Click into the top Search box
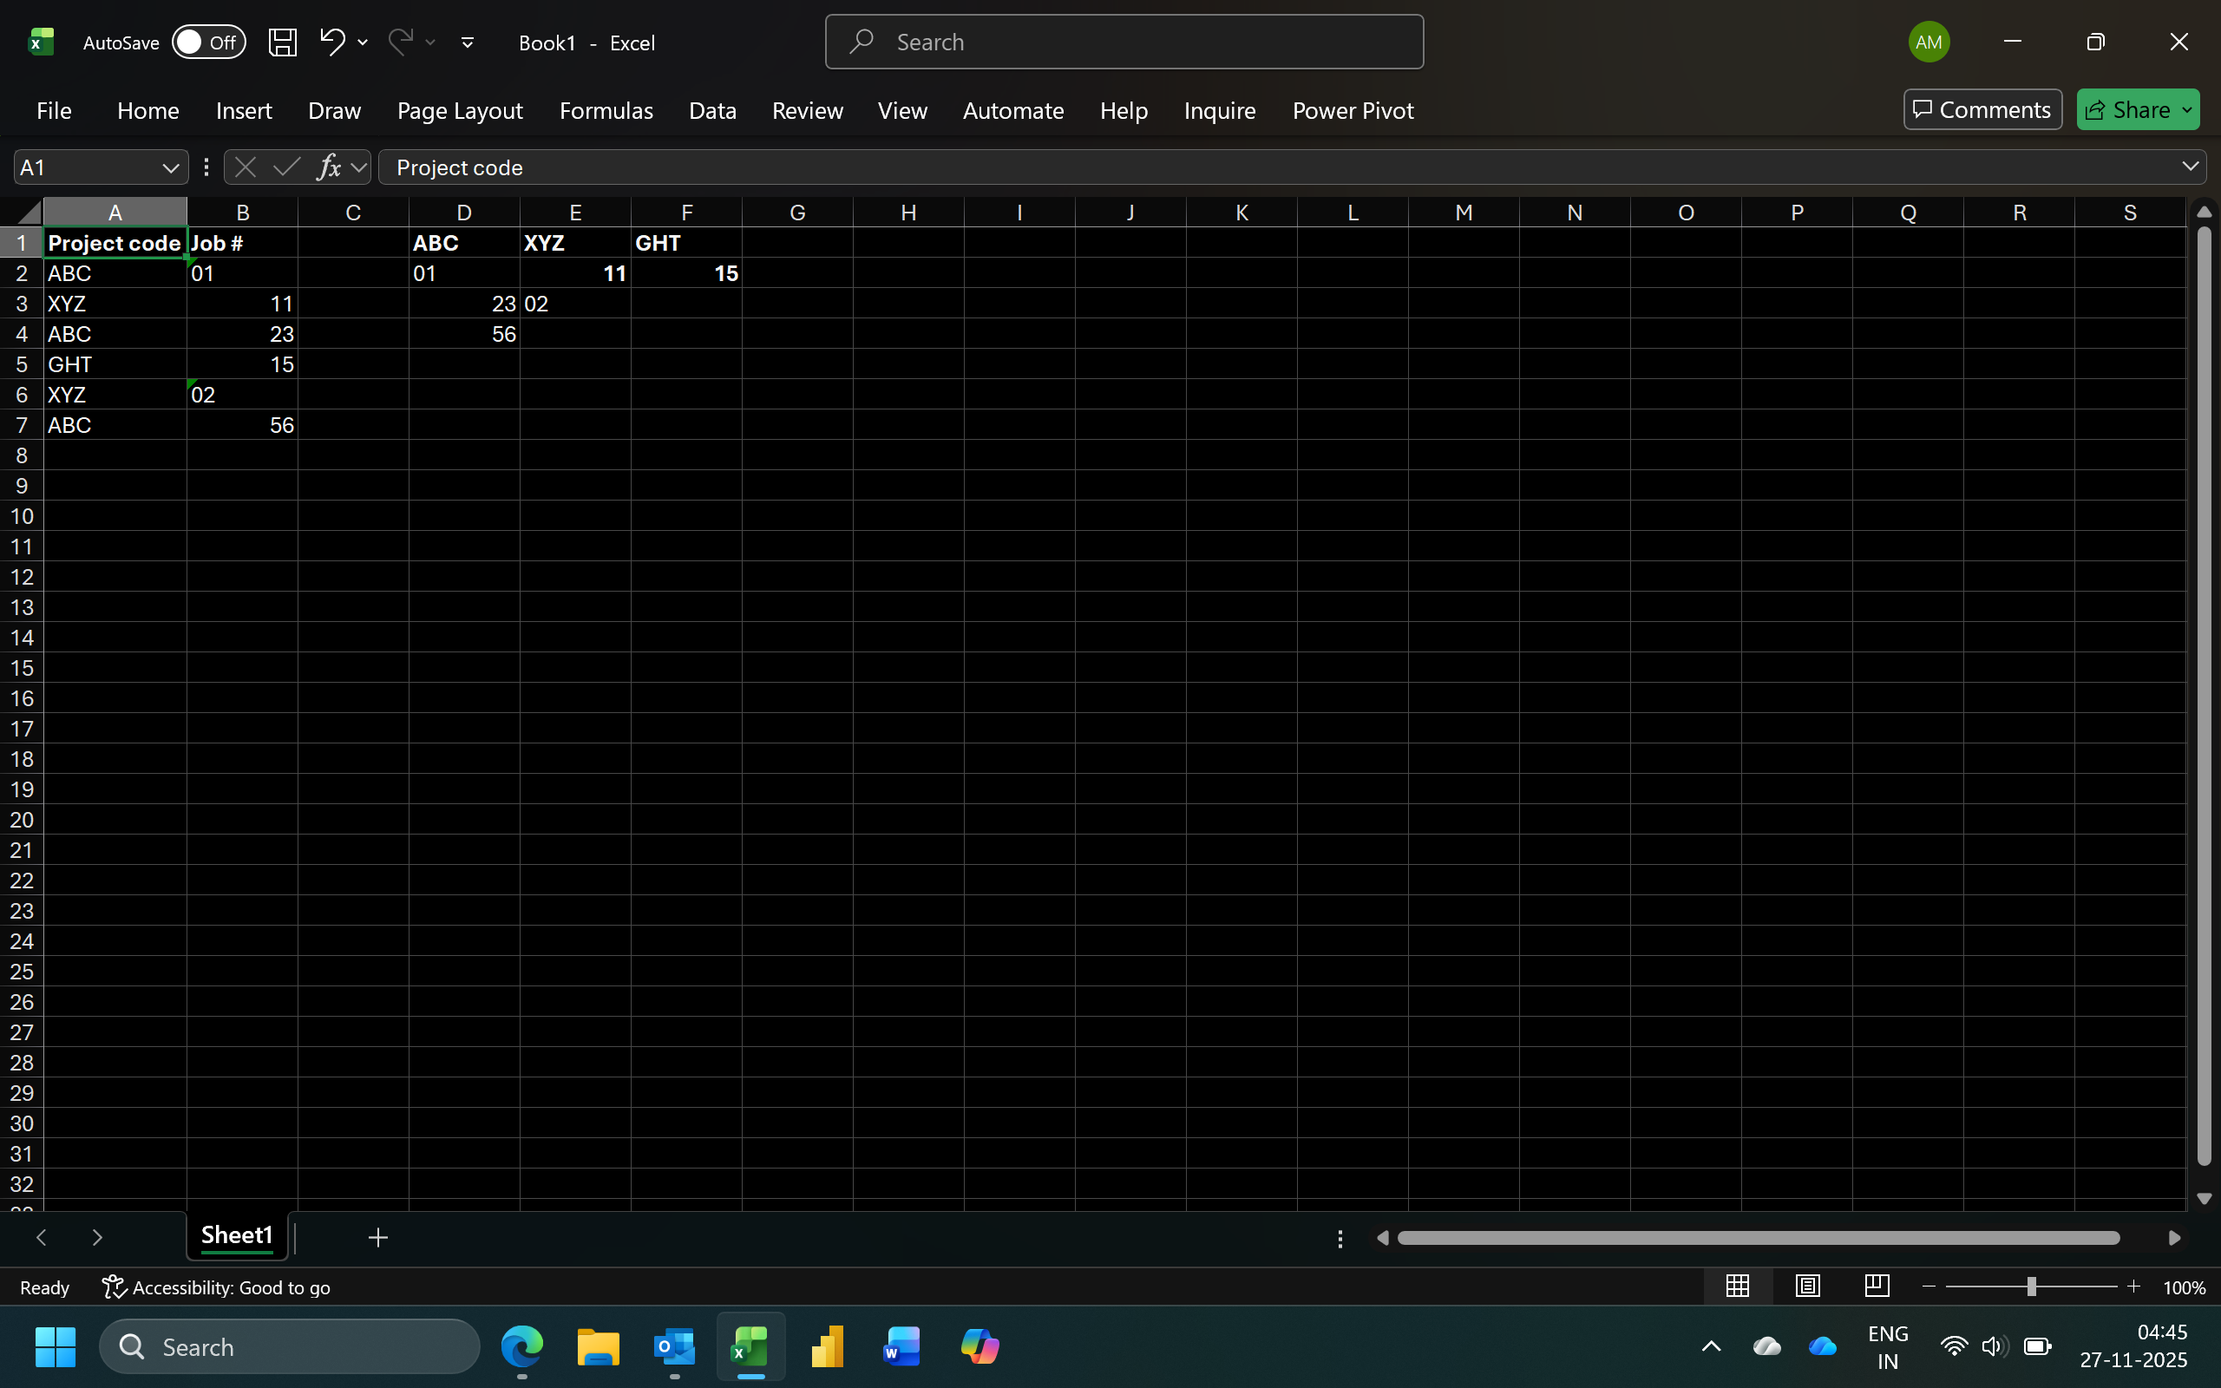Viewport: 2221px width, 1388px height. click(1124, 43)
